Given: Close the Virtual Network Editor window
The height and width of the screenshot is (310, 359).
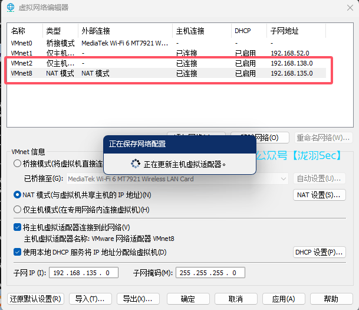Looking at the screenshot, I should coord(350,8).
